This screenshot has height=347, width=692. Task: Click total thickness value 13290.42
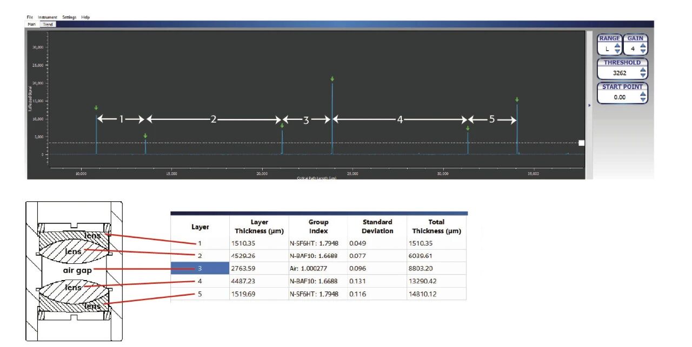[x=422, y=281]
